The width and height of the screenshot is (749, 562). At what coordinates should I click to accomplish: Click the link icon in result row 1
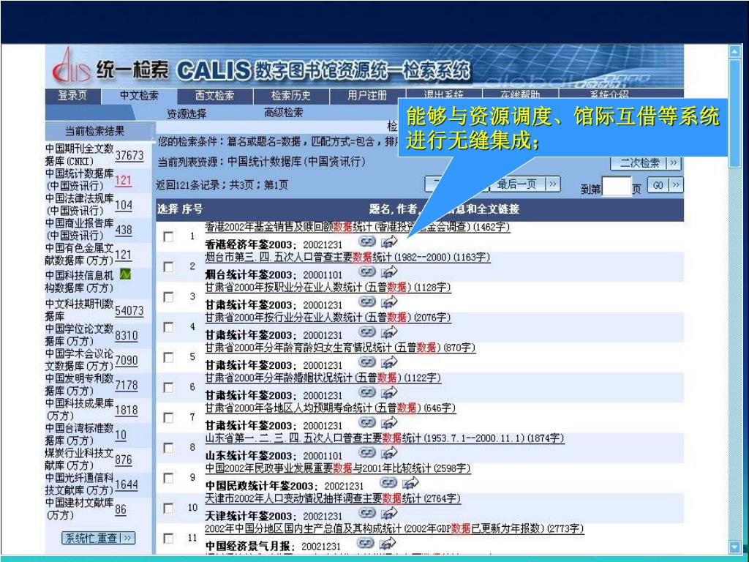coord(367,241)
